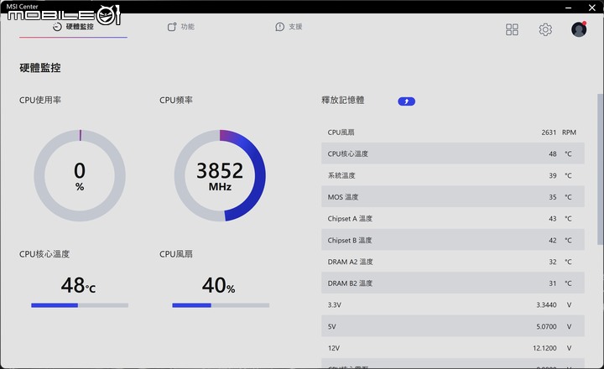Viewport: 604px width, 369px height.
Task: Click the CPU核心溫度 label above 48°C
Action: (44, 254)
